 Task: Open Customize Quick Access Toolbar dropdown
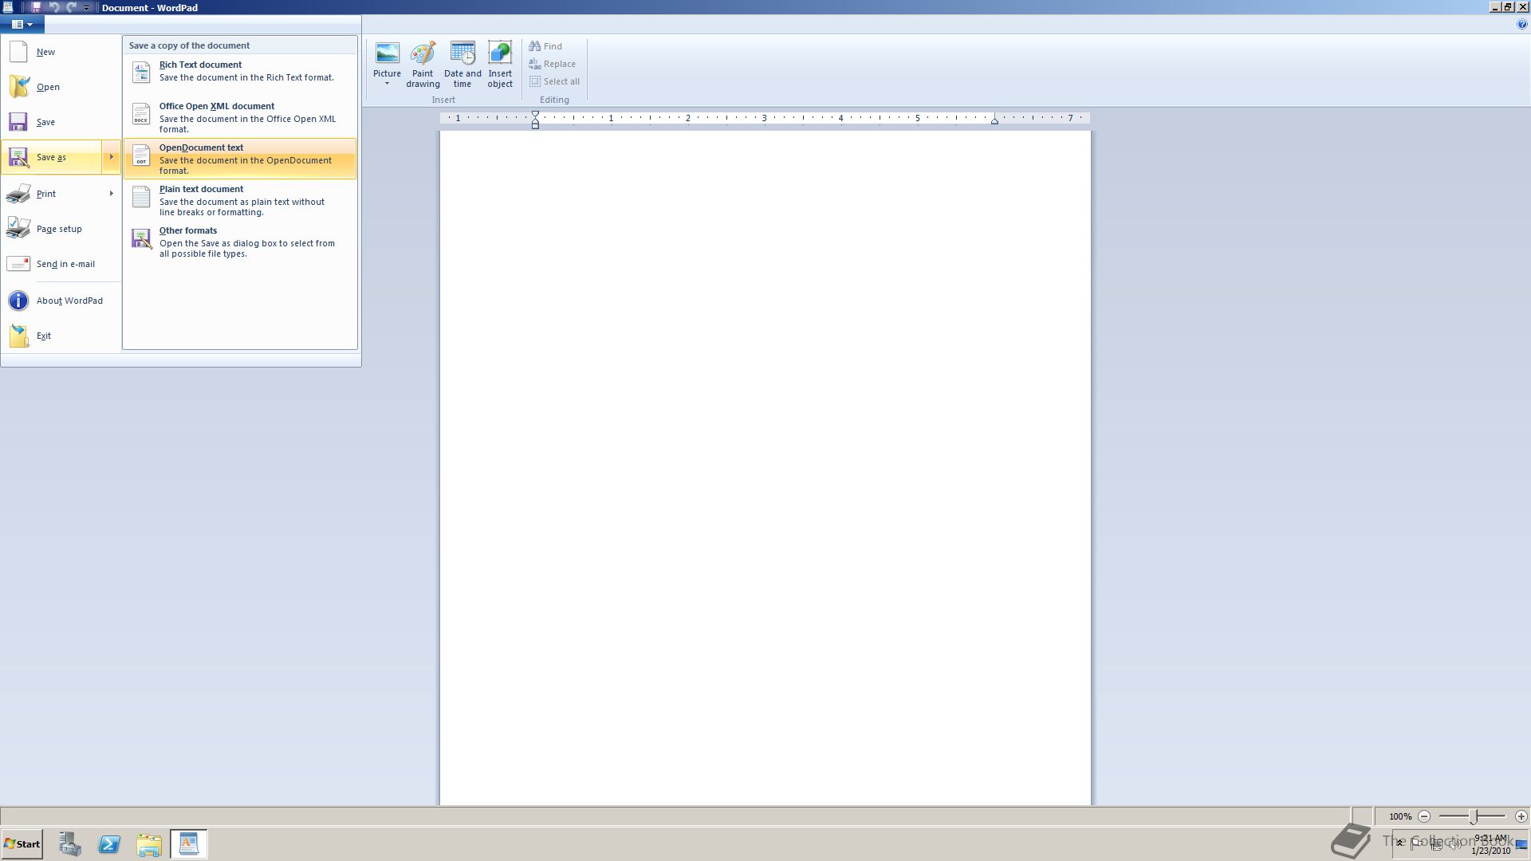86,8
